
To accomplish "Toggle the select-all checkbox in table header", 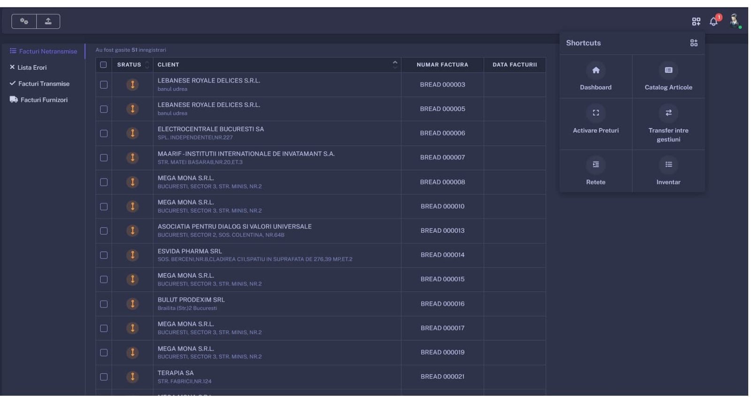I will [x=103, y=65].
